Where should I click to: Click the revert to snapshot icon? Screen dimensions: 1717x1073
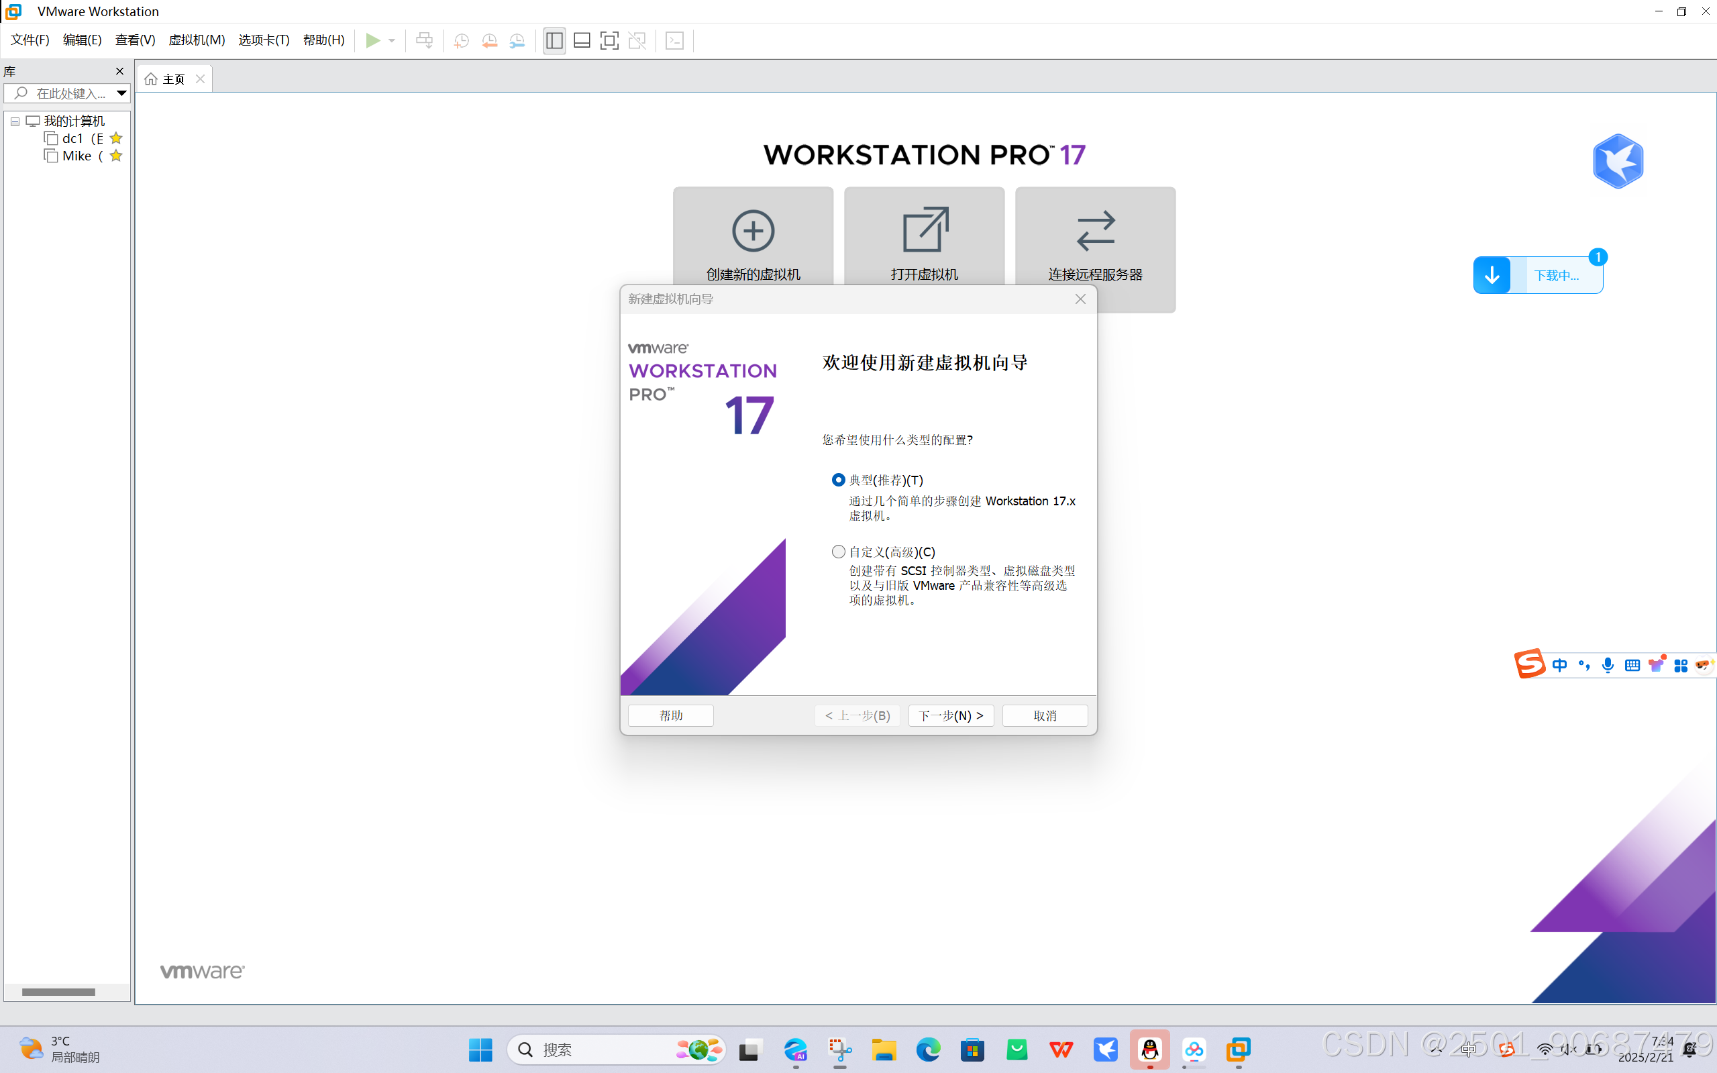pyautogui.click(x=489, y=40)
